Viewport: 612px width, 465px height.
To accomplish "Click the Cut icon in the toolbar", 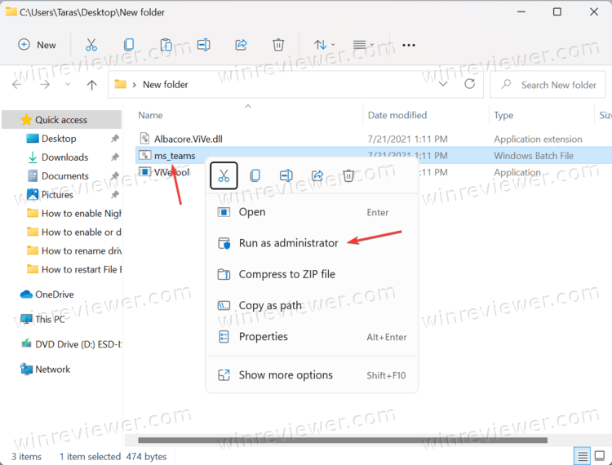I will click(91, 45).
